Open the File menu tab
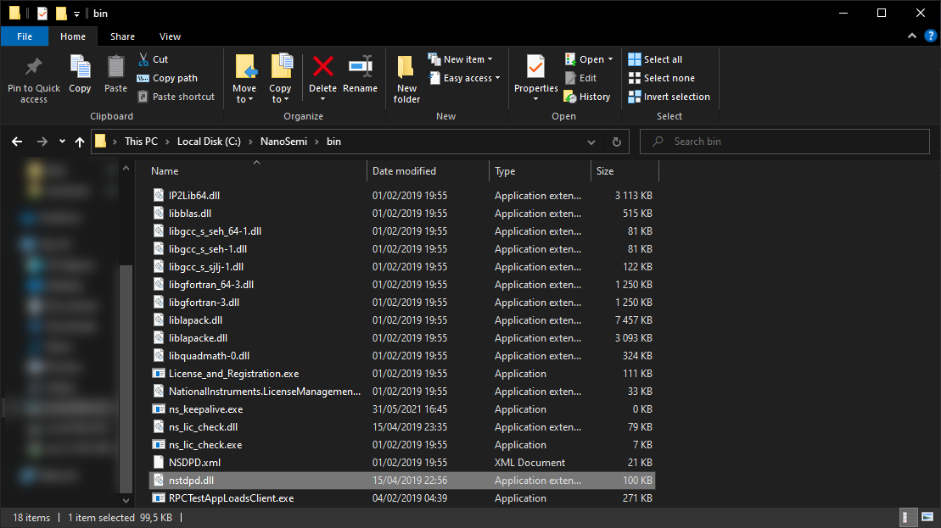 tap(25, 36)
